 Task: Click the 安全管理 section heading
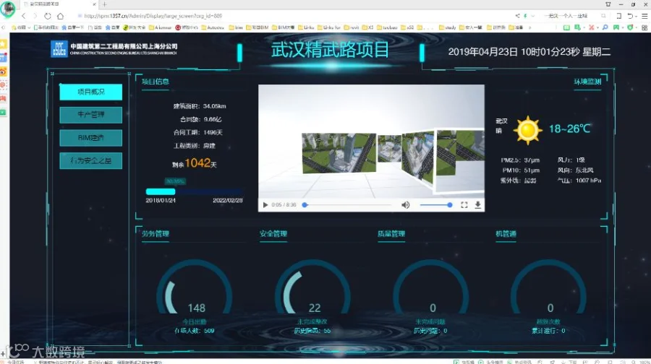tap(273, 234)
